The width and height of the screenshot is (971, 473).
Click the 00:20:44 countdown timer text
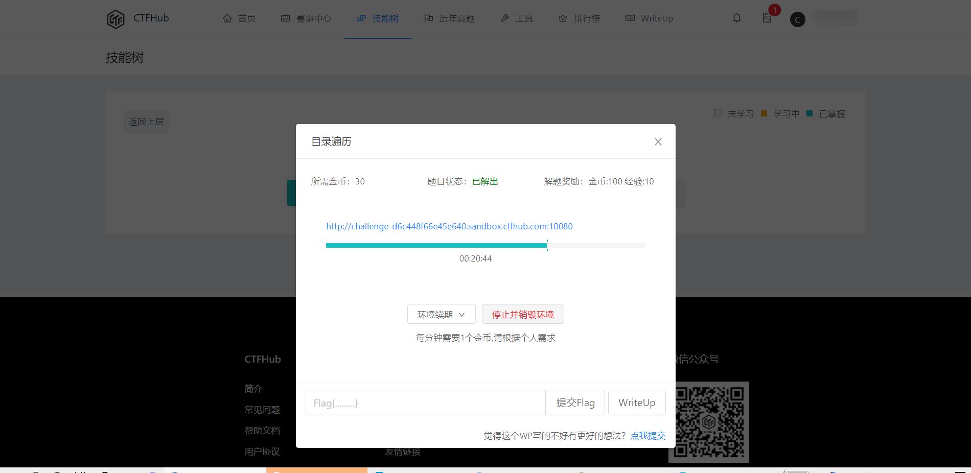point(475,258)
